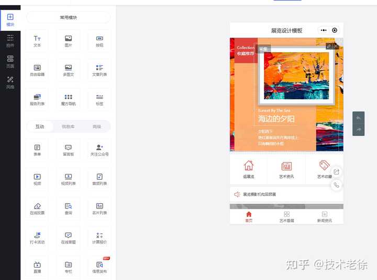Click the edit pencil on the banner
This screenshot has height=280, width=377.
click(x=329, y=46)
